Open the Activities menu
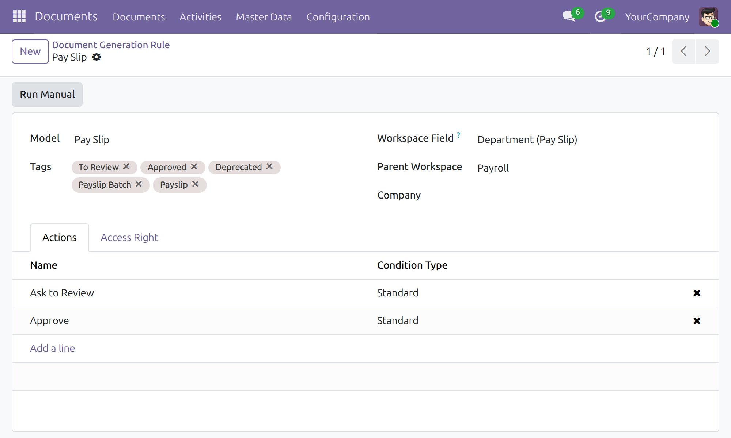Screen dimensions: 731x438 (200, 17)
